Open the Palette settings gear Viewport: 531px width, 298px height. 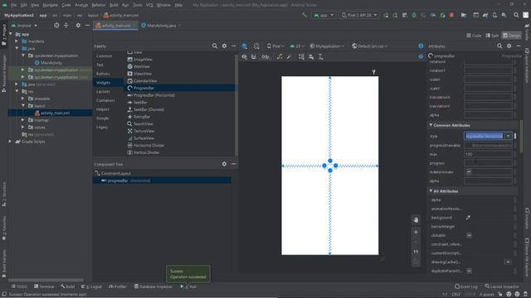(224, 46)
